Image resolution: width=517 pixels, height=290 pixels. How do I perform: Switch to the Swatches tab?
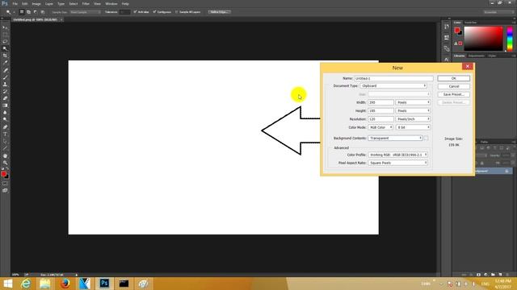(x=470, y=23)
